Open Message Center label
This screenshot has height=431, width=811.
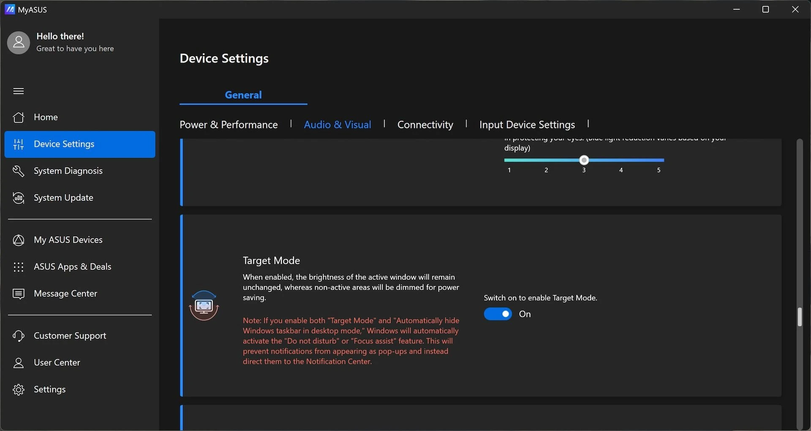tap(65, 293)
